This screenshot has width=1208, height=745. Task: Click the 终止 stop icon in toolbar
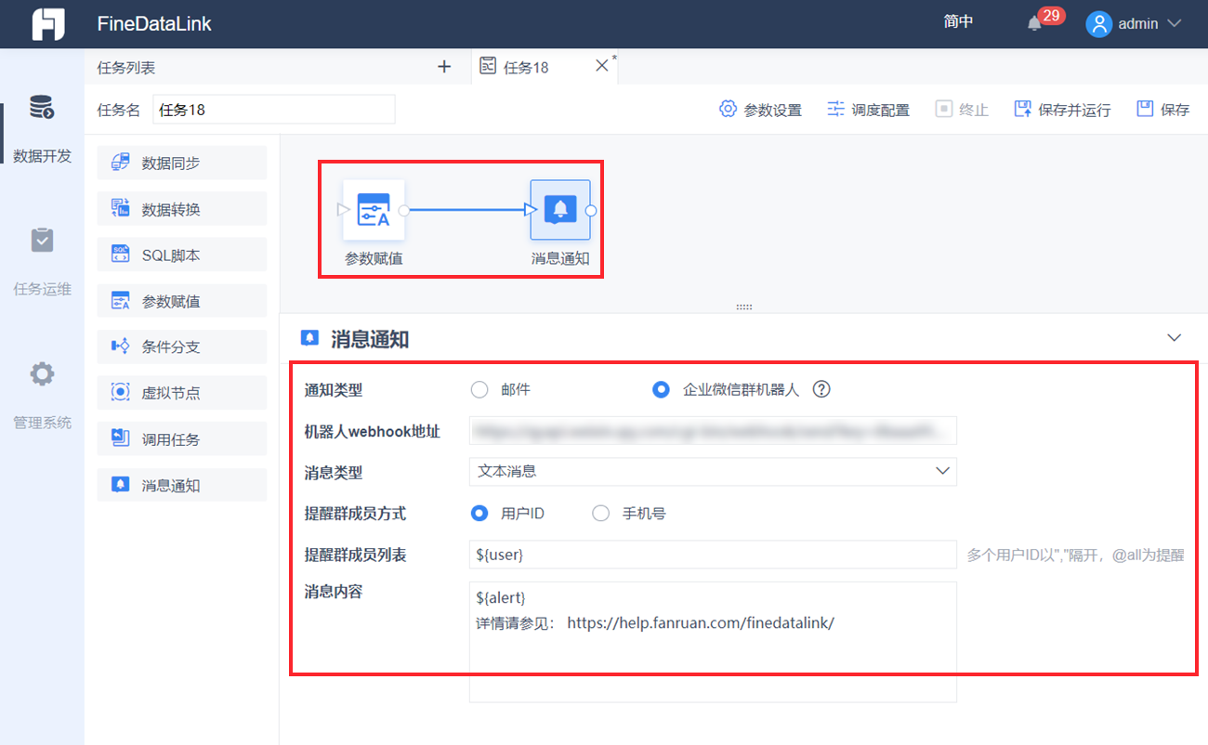pos(943,109)
